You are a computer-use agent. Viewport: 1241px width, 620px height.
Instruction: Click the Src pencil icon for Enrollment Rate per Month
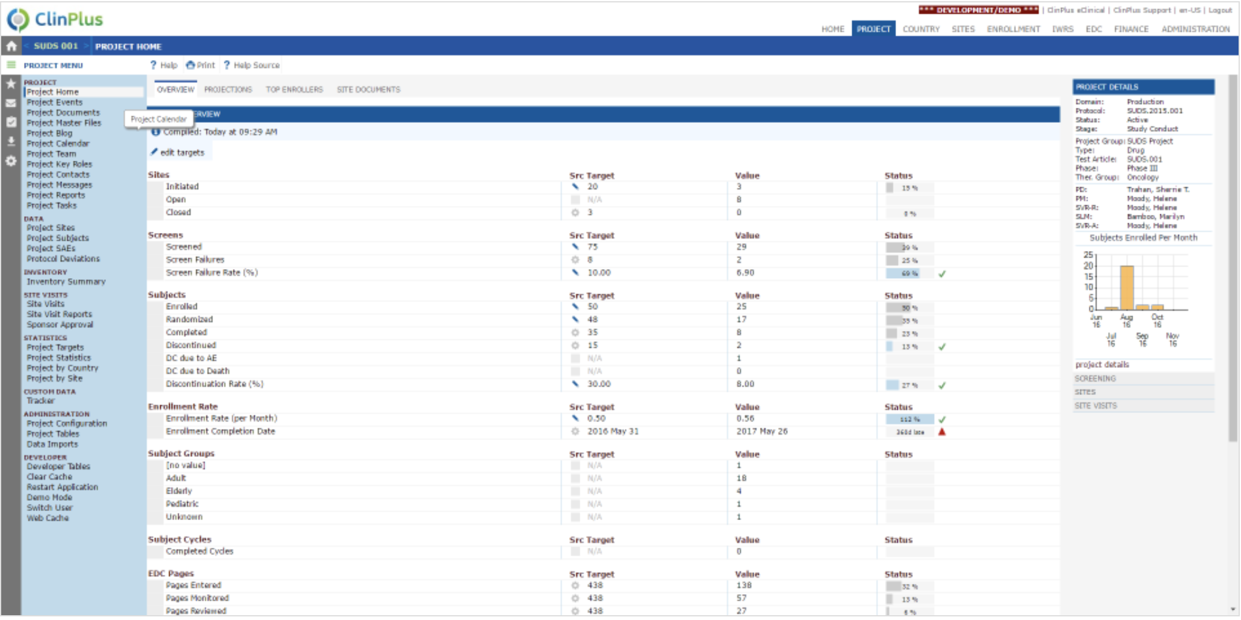pyautogui.click(x=575, y=418)
